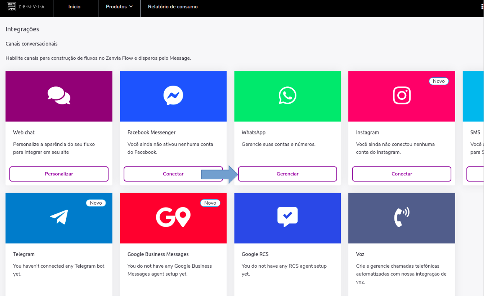This screenshot has height=297, width=484.
Task: Click the Google Business Messages icon
Action: pyautogui.click(x=173, y=217)
